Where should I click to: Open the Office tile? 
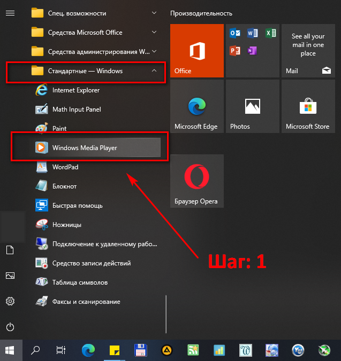coord(197,51)
